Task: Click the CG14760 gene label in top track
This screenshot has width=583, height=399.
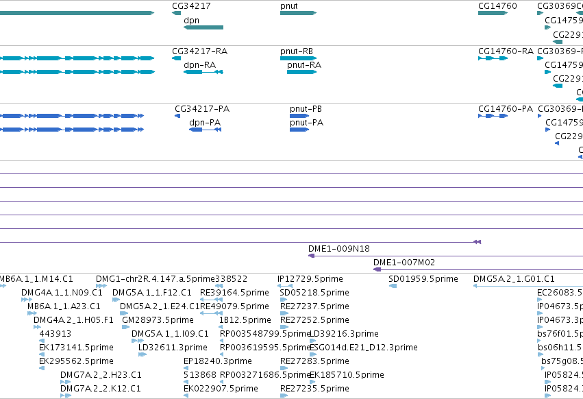Action: coord(497,6)
